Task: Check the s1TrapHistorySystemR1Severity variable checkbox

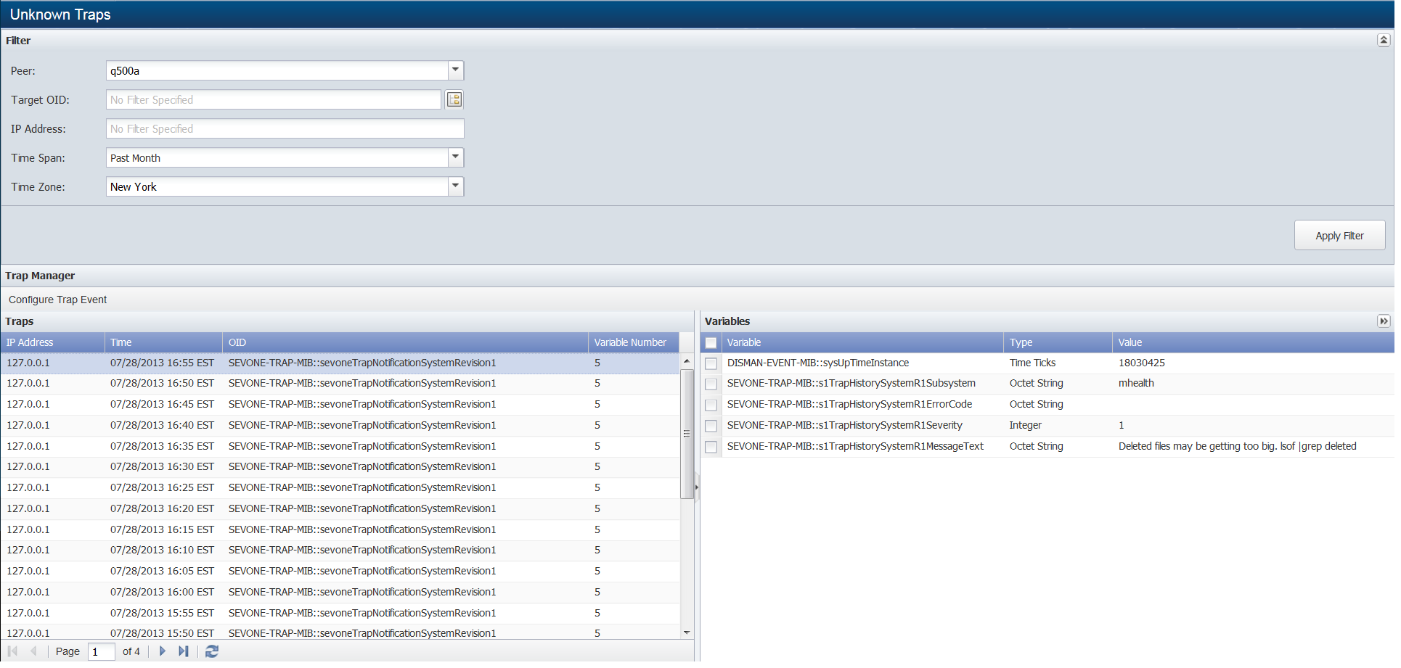Action: tap(711, 426)
